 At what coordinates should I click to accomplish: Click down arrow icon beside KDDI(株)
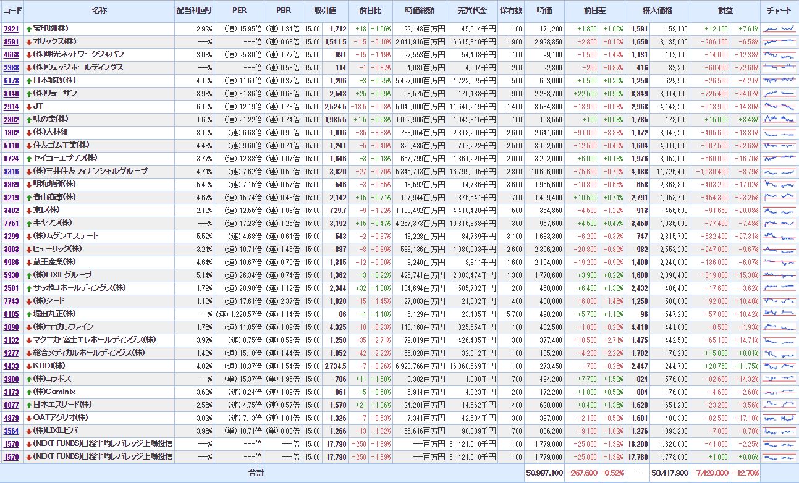(x=29, y=366)
